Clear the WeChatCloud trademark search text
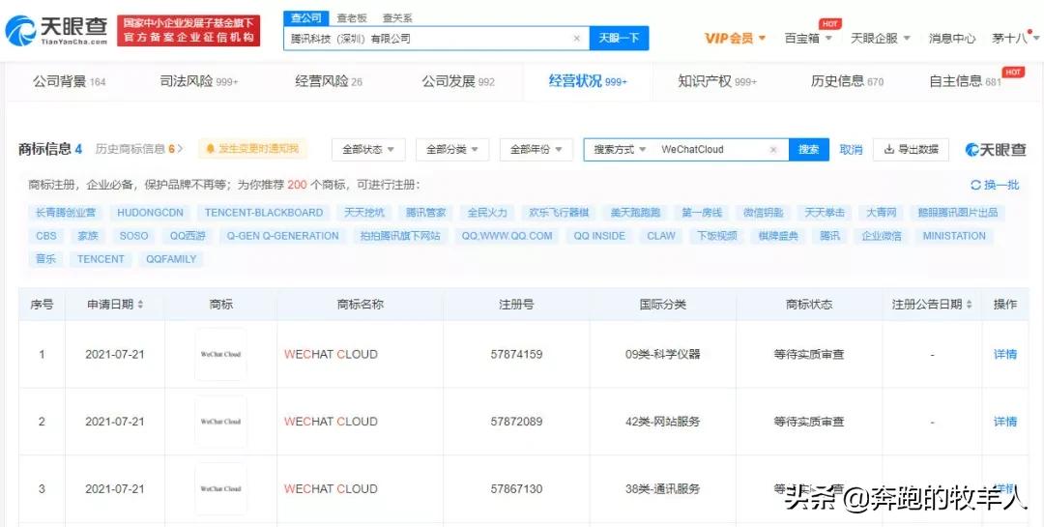The width and height of the screenshot is (1044, 527). point(773,150)
